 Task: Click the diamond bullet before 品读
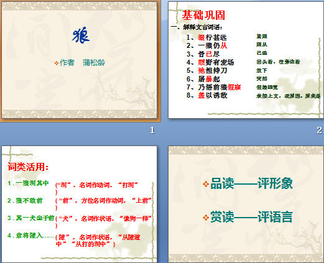tap(206, 184)
